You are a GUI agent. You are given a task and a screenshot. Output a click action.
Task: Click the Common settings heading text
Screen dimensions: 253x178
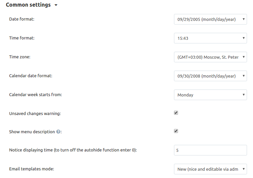tap(28, 5)
